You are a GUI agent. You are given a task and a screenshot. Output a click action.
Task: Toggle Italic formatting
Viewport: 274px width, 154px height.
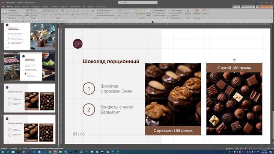[x=48, y=15]
